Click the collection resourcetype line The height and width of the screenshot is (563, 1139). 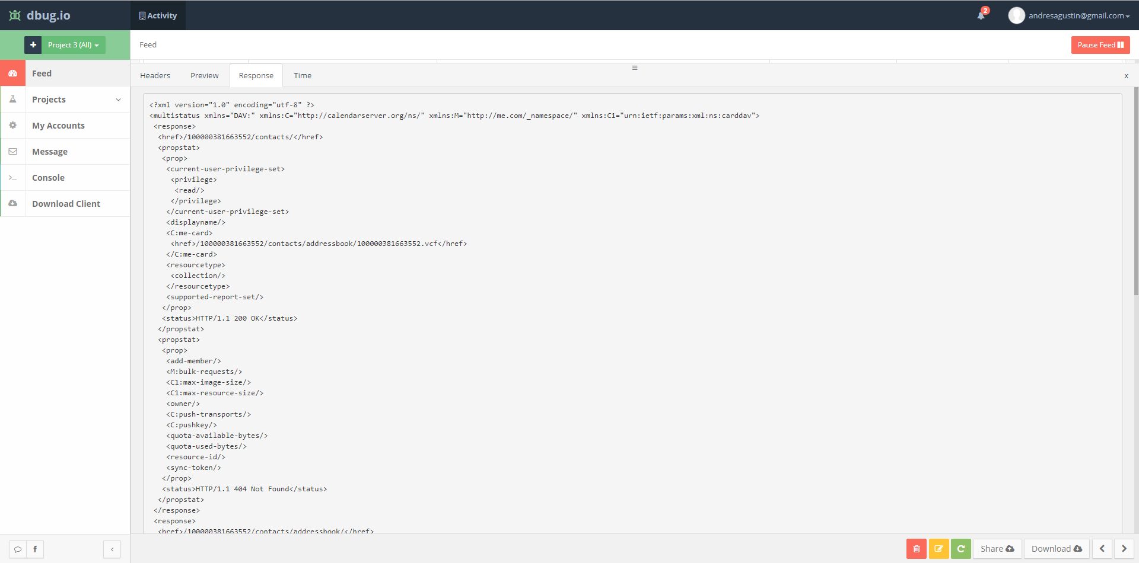tap(198, 276)
